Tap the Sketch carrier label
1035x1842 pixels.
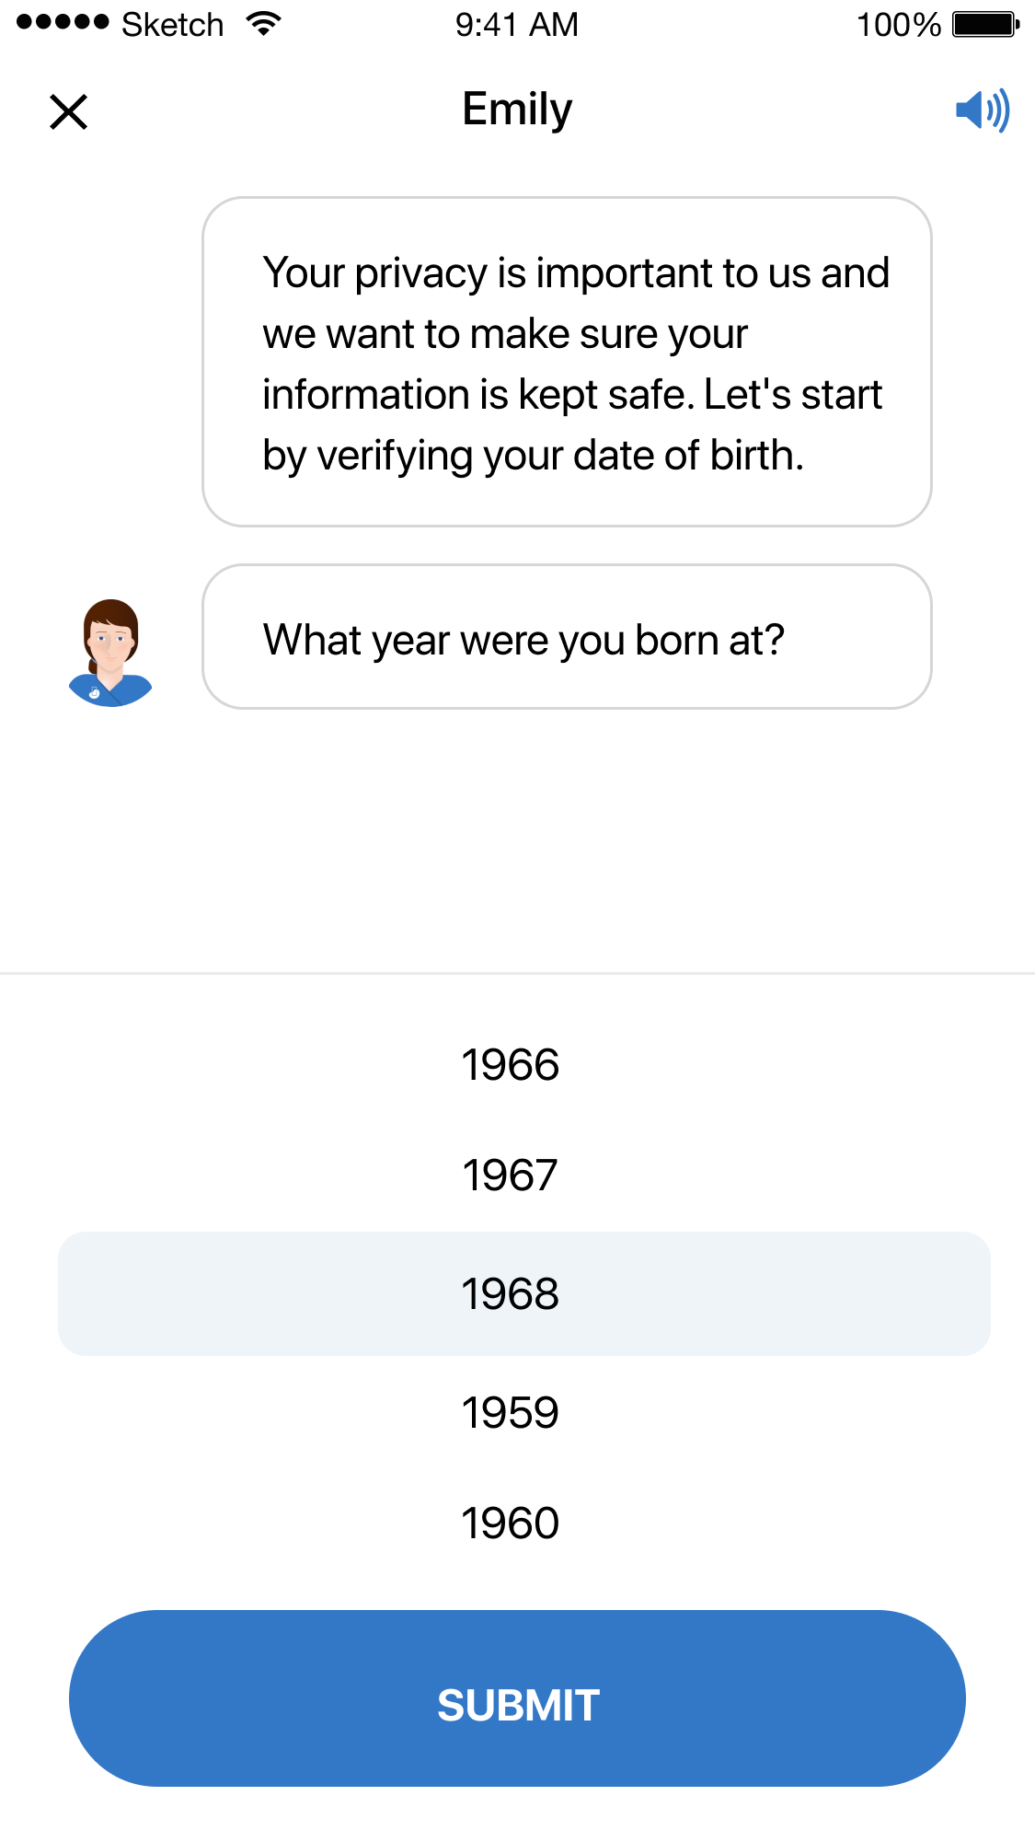[172, 25]
